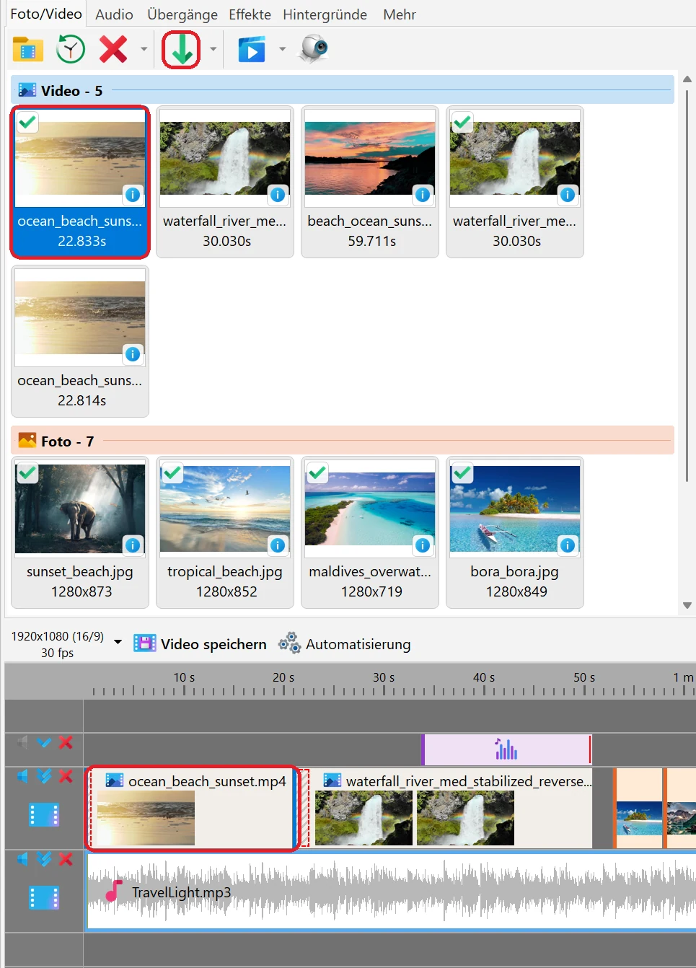Show info for sunset_beach.jpg photo
The image size is (696, 968).
pos(133,545)
